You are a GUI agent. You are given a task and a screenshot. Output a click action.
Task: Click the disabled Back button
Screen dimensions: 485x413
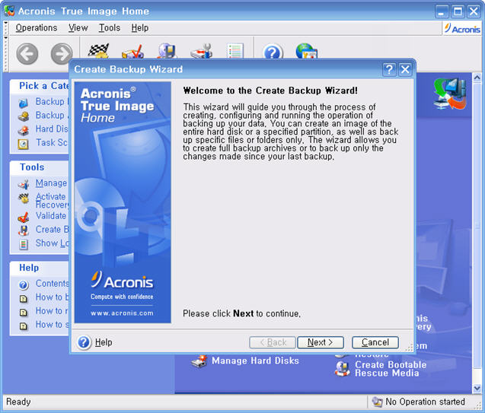pos(273,342)
